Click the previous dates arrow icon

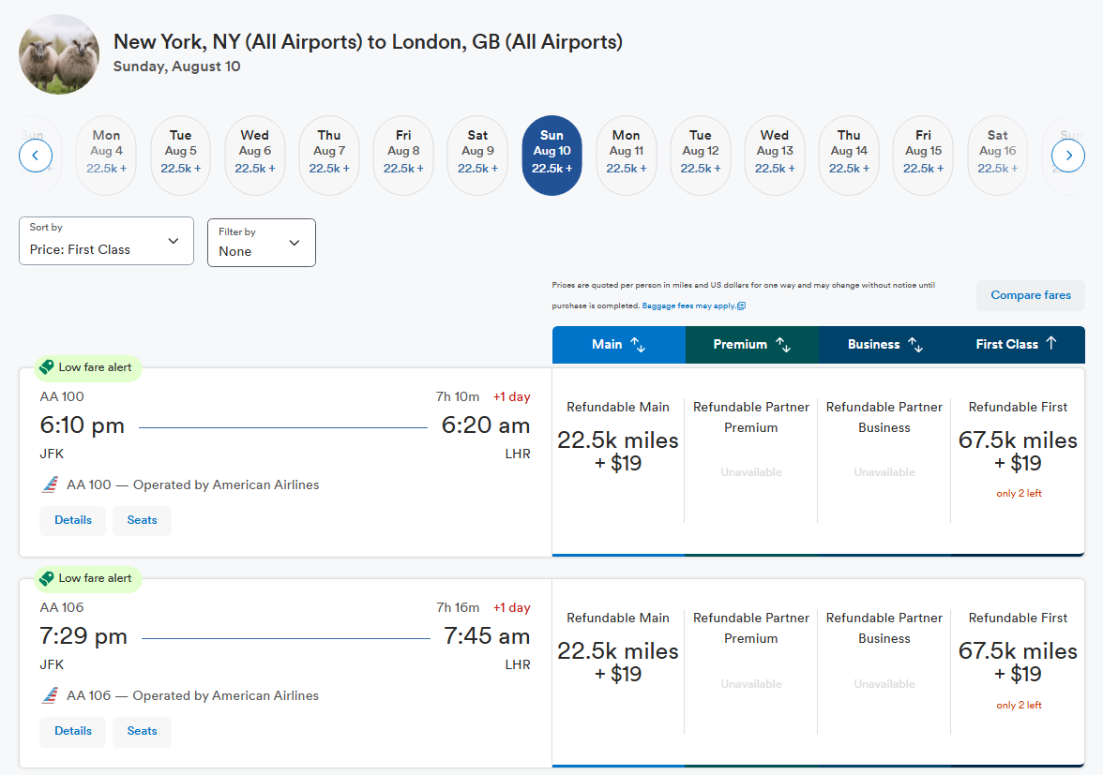coord(36,156)
